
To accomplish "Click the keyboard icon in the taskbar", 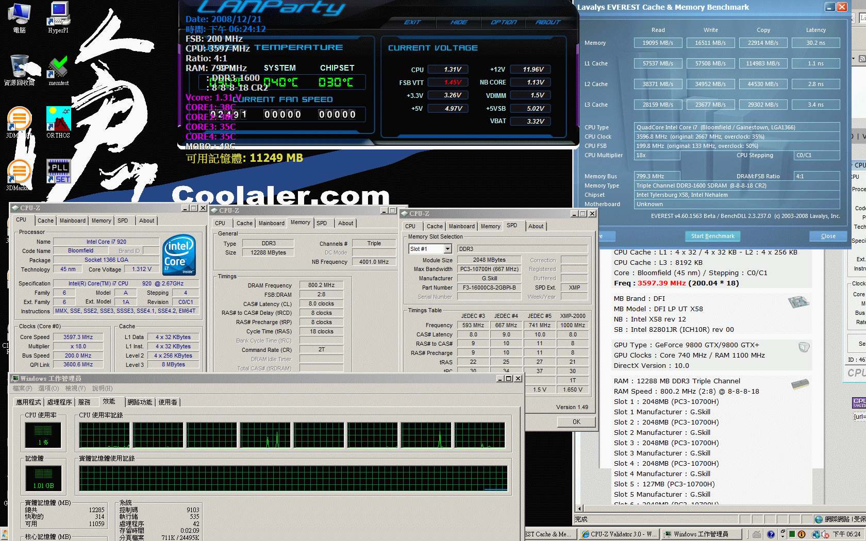I will 757,534.
